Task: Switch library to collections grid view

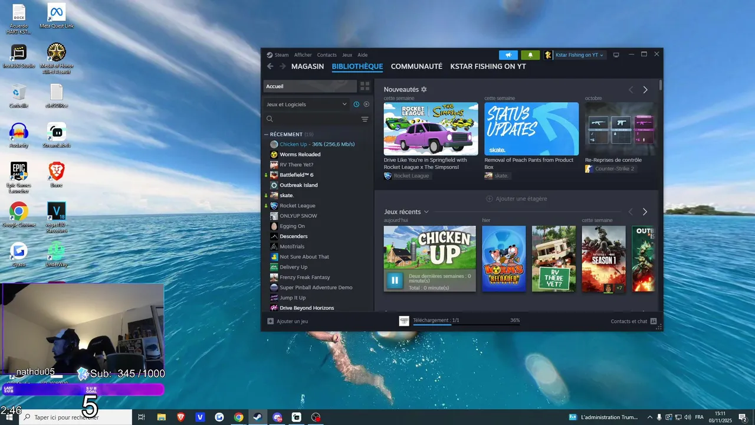Action: [x=365, y=86]
